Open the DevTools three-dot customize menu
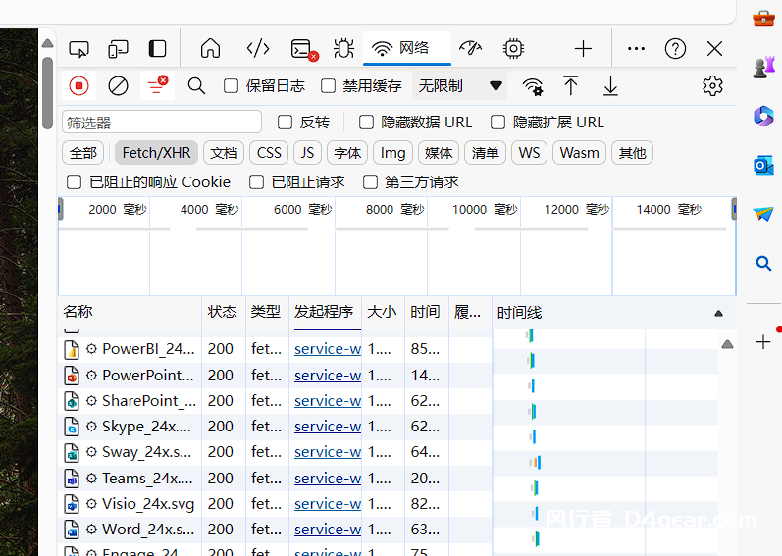Image resolution: width=782 pixels, height=556 pixels. 636,48
